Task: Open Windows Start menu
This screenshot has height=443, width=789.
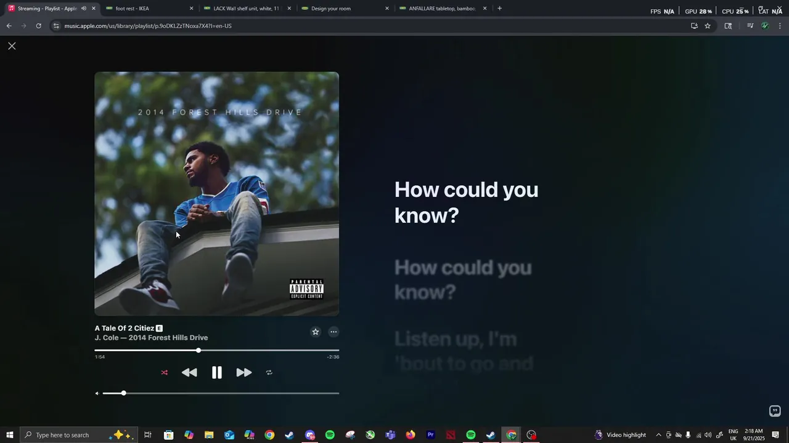Action: coord(10,435)
